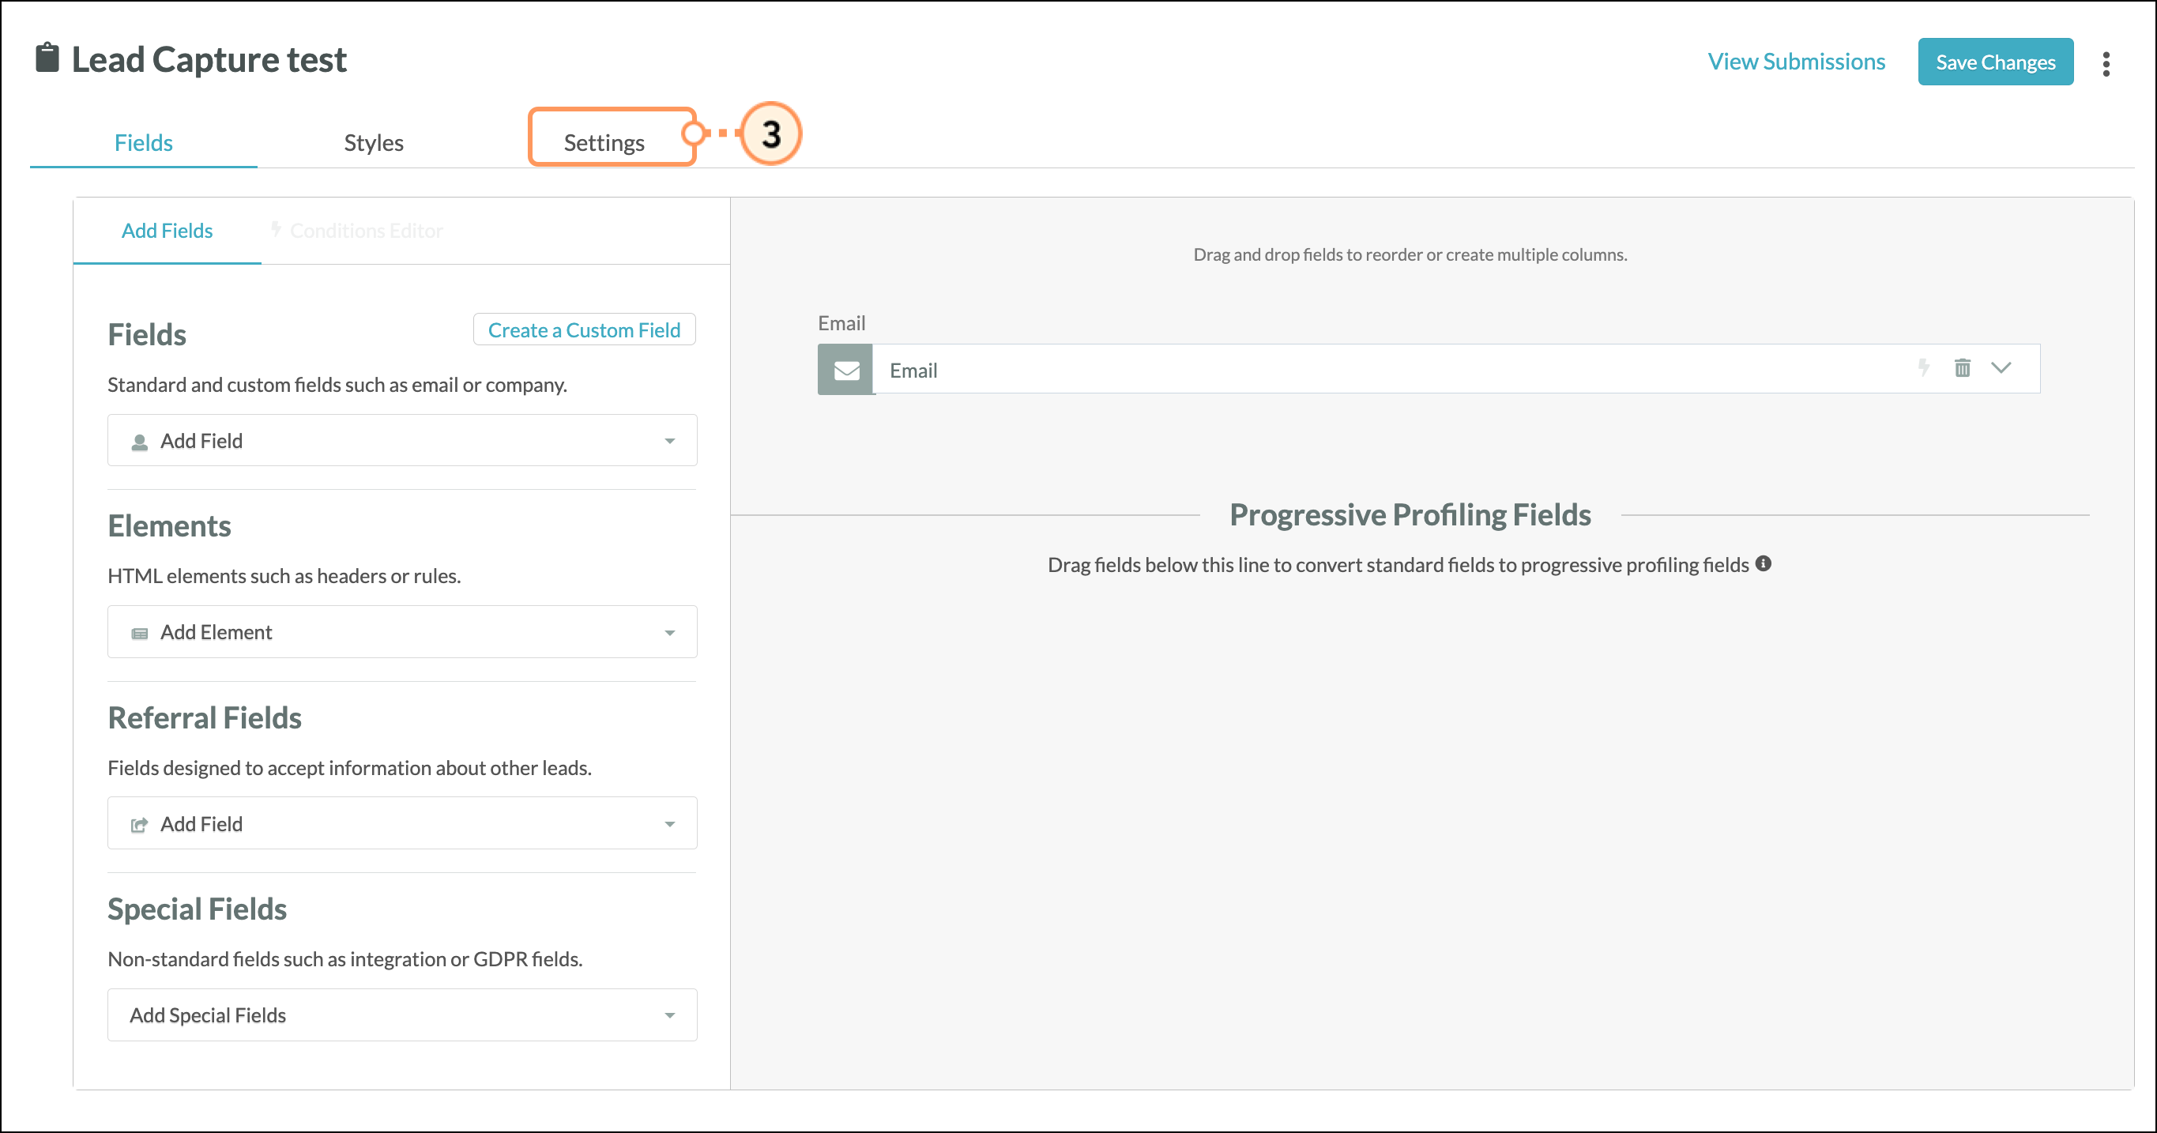Click the info icon near progressive profiling text
Image resolution: width=2157 pixels, height=1133 pixels.
[x=1764, y=563]
